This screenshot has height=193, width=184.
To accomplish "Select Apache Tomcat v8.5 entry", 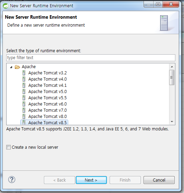I will click(x=47, y=122).
